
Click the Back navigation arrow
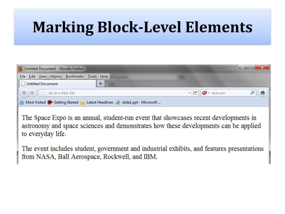(24, 93)
